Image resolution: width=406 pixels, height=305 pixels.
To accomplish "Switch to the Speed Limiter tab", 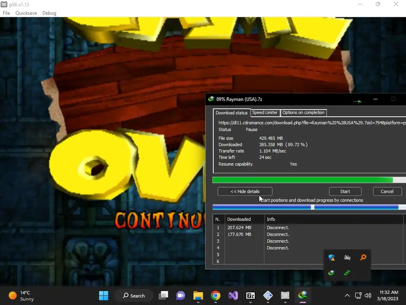I will pos(265,112).
